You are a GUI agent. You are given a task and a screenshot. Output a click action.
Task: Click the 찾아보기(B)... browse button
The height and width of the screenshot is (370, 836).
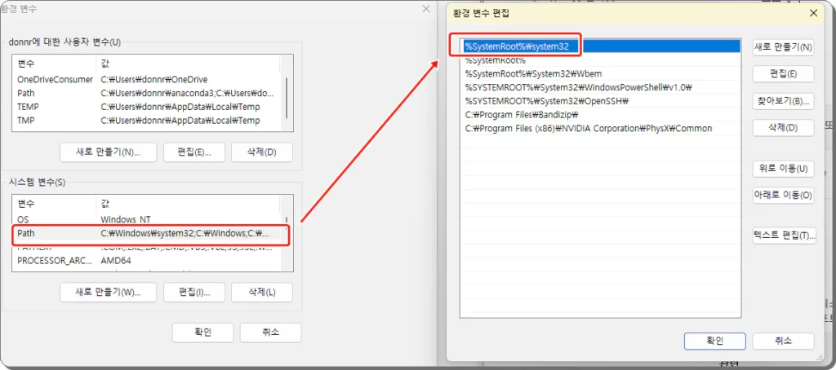pos(782,101)
